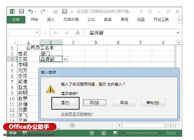This screenshot has height=140, width=194.
Task: Select column A header
Action: point(28,43)
